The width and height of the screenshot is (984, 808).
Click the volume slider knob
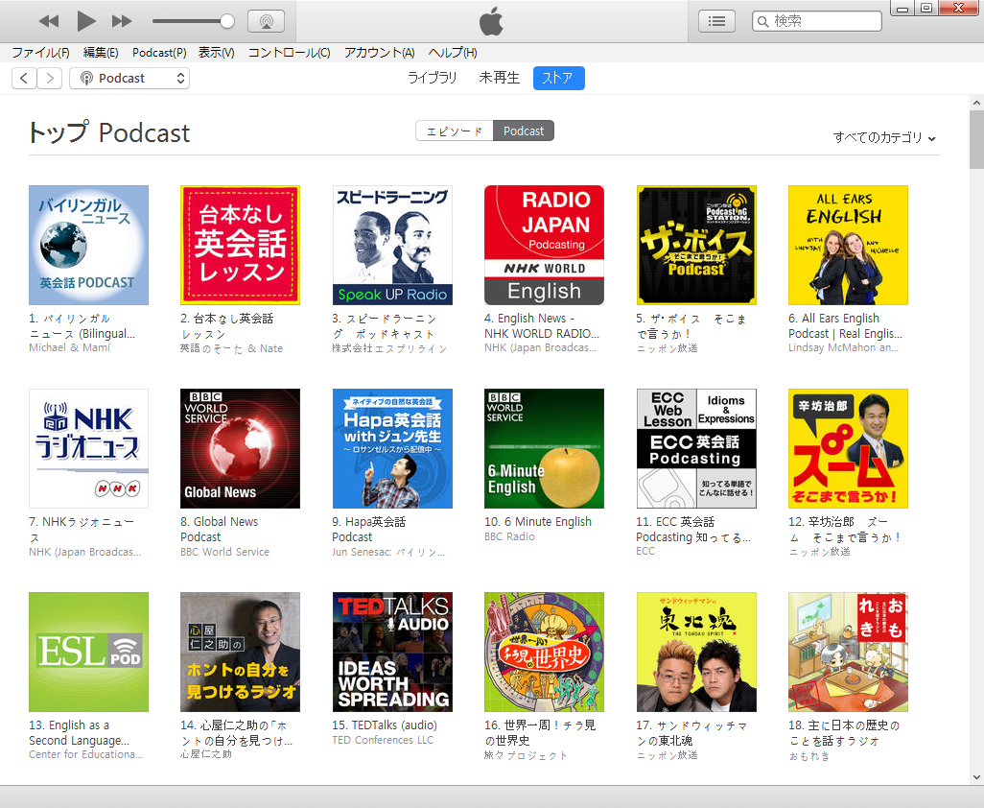(227, 21)
